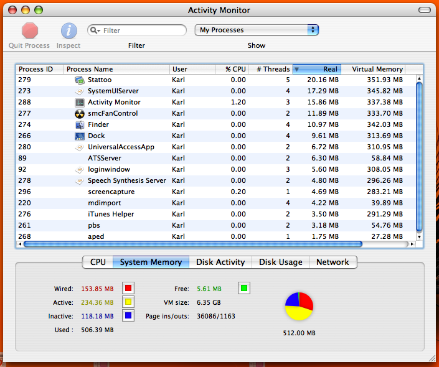Click the Page ins/outs 36086/1163 value
Image resolution: width=439 pixels, height=367 pixels.
coord(216,316)
